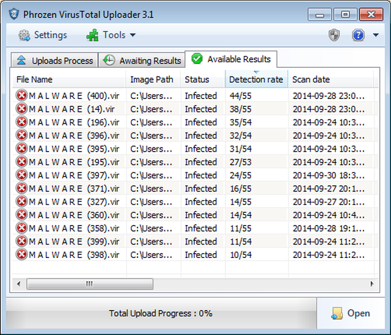
Task: Sort by File Name column header
Action: [69, 79]
